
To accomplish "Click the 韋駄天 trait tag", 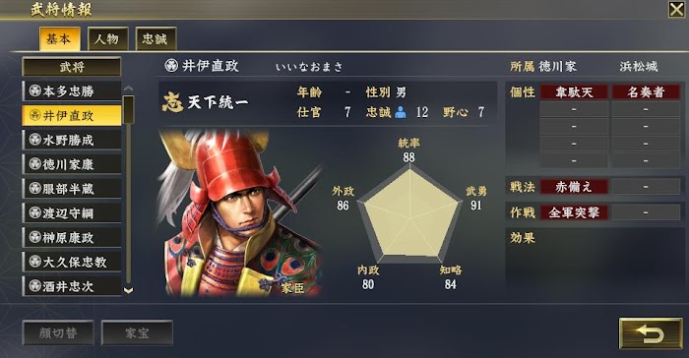I will [x=574, y=92].
